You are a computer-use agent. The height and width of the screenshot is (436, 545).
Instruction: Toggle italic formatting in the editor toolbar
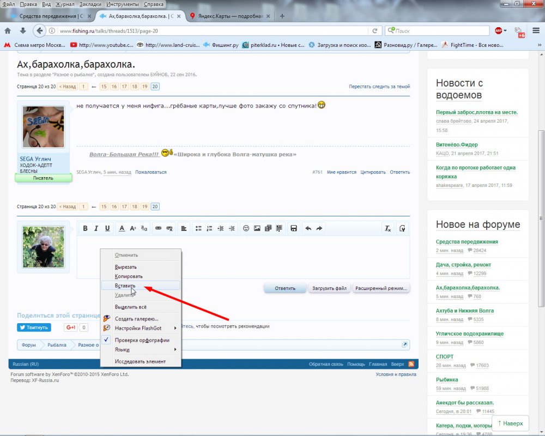point(96,228)
